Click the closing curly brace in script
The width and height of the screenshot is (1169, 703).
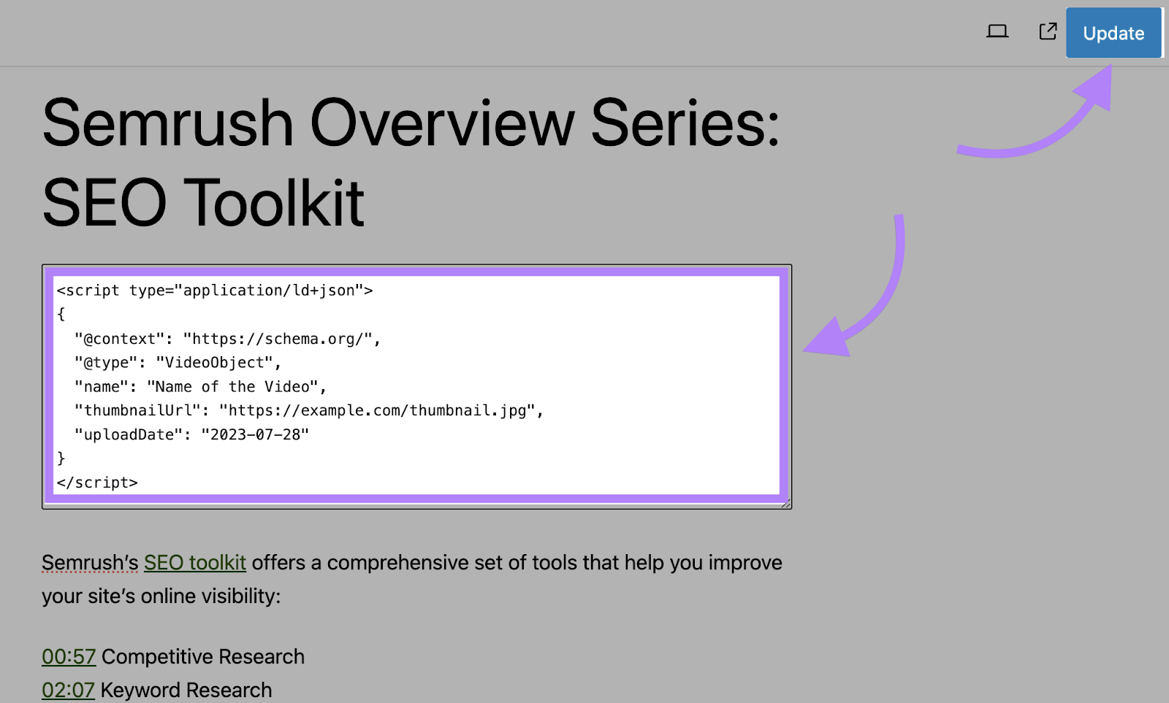tap(61, 458)
